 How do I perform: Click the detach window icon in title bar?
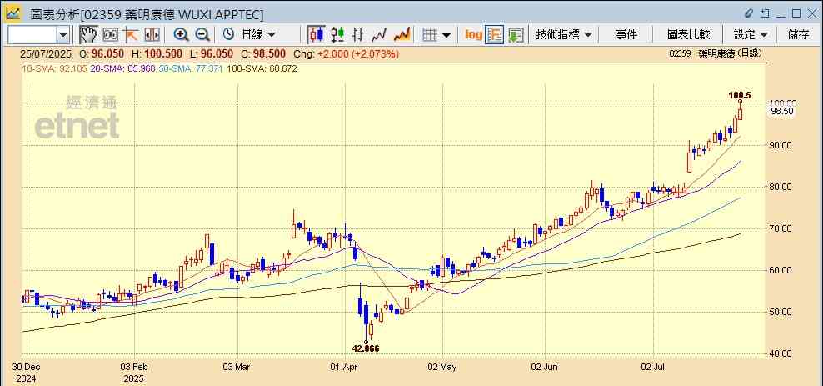coord(765,13)
